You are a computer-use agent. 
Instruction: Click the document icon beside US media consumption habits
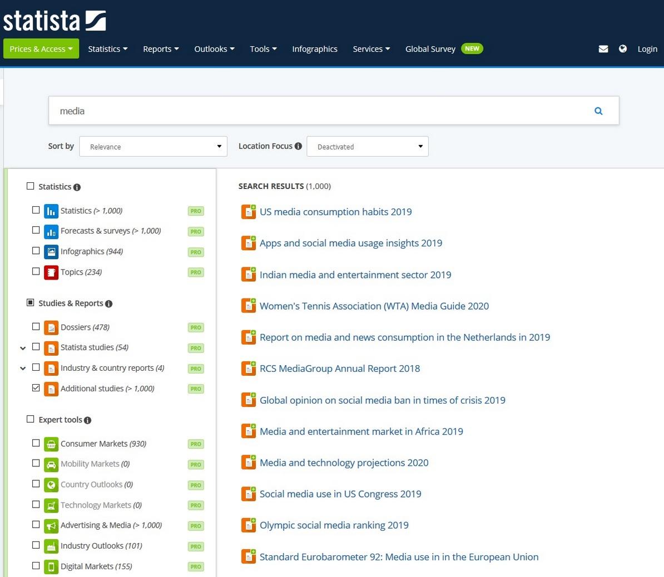pos(249,212)
